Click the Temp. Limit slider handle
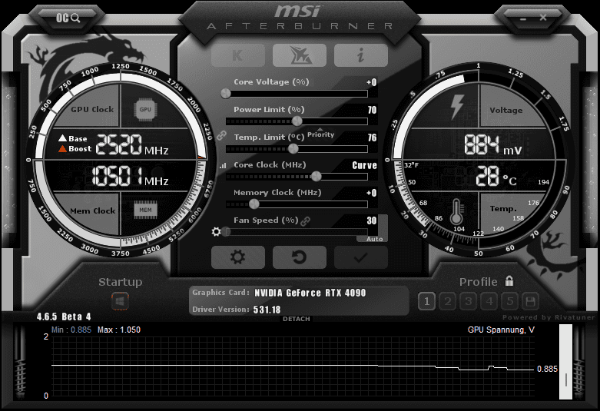Screen dimensions: 600x411 [293, 149]
